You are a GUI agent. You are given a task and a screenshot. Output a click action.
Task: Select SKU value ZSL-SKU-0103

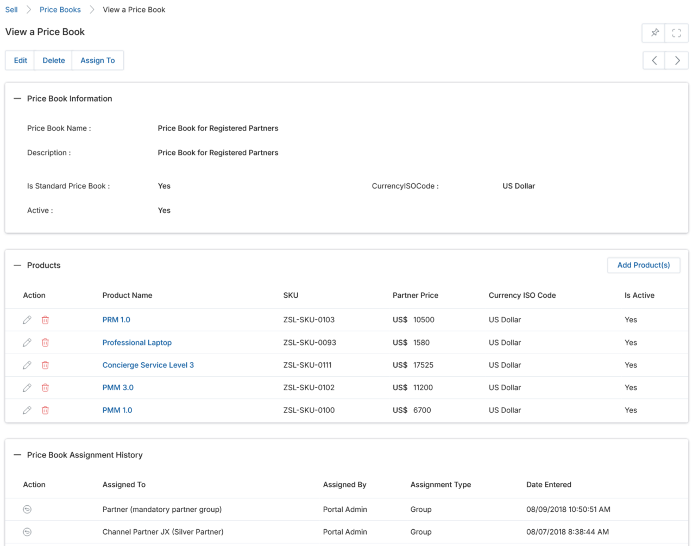[309, 320]
